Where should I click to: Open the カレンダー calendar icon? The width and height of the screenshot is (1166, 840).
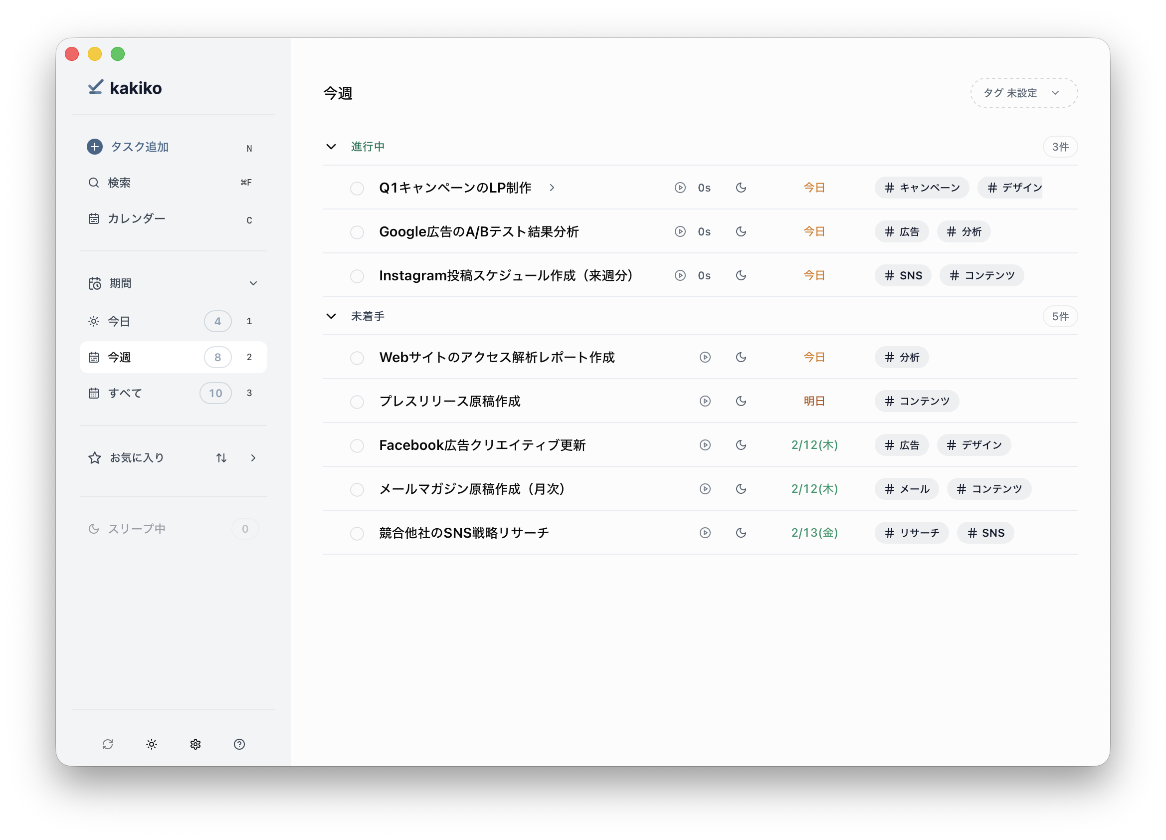click(x=94, y=218)
